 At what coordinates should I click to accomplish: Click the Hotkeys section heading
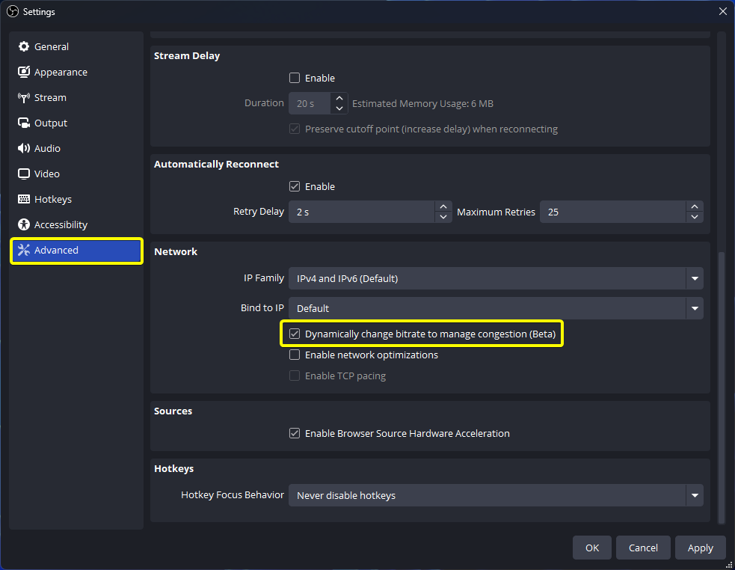point(174,469)
